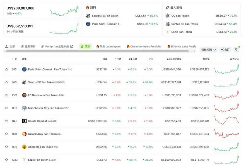Open the fan token category dropdown
Viewport: 251px width, 166px height.
click(x=208, y=50)
